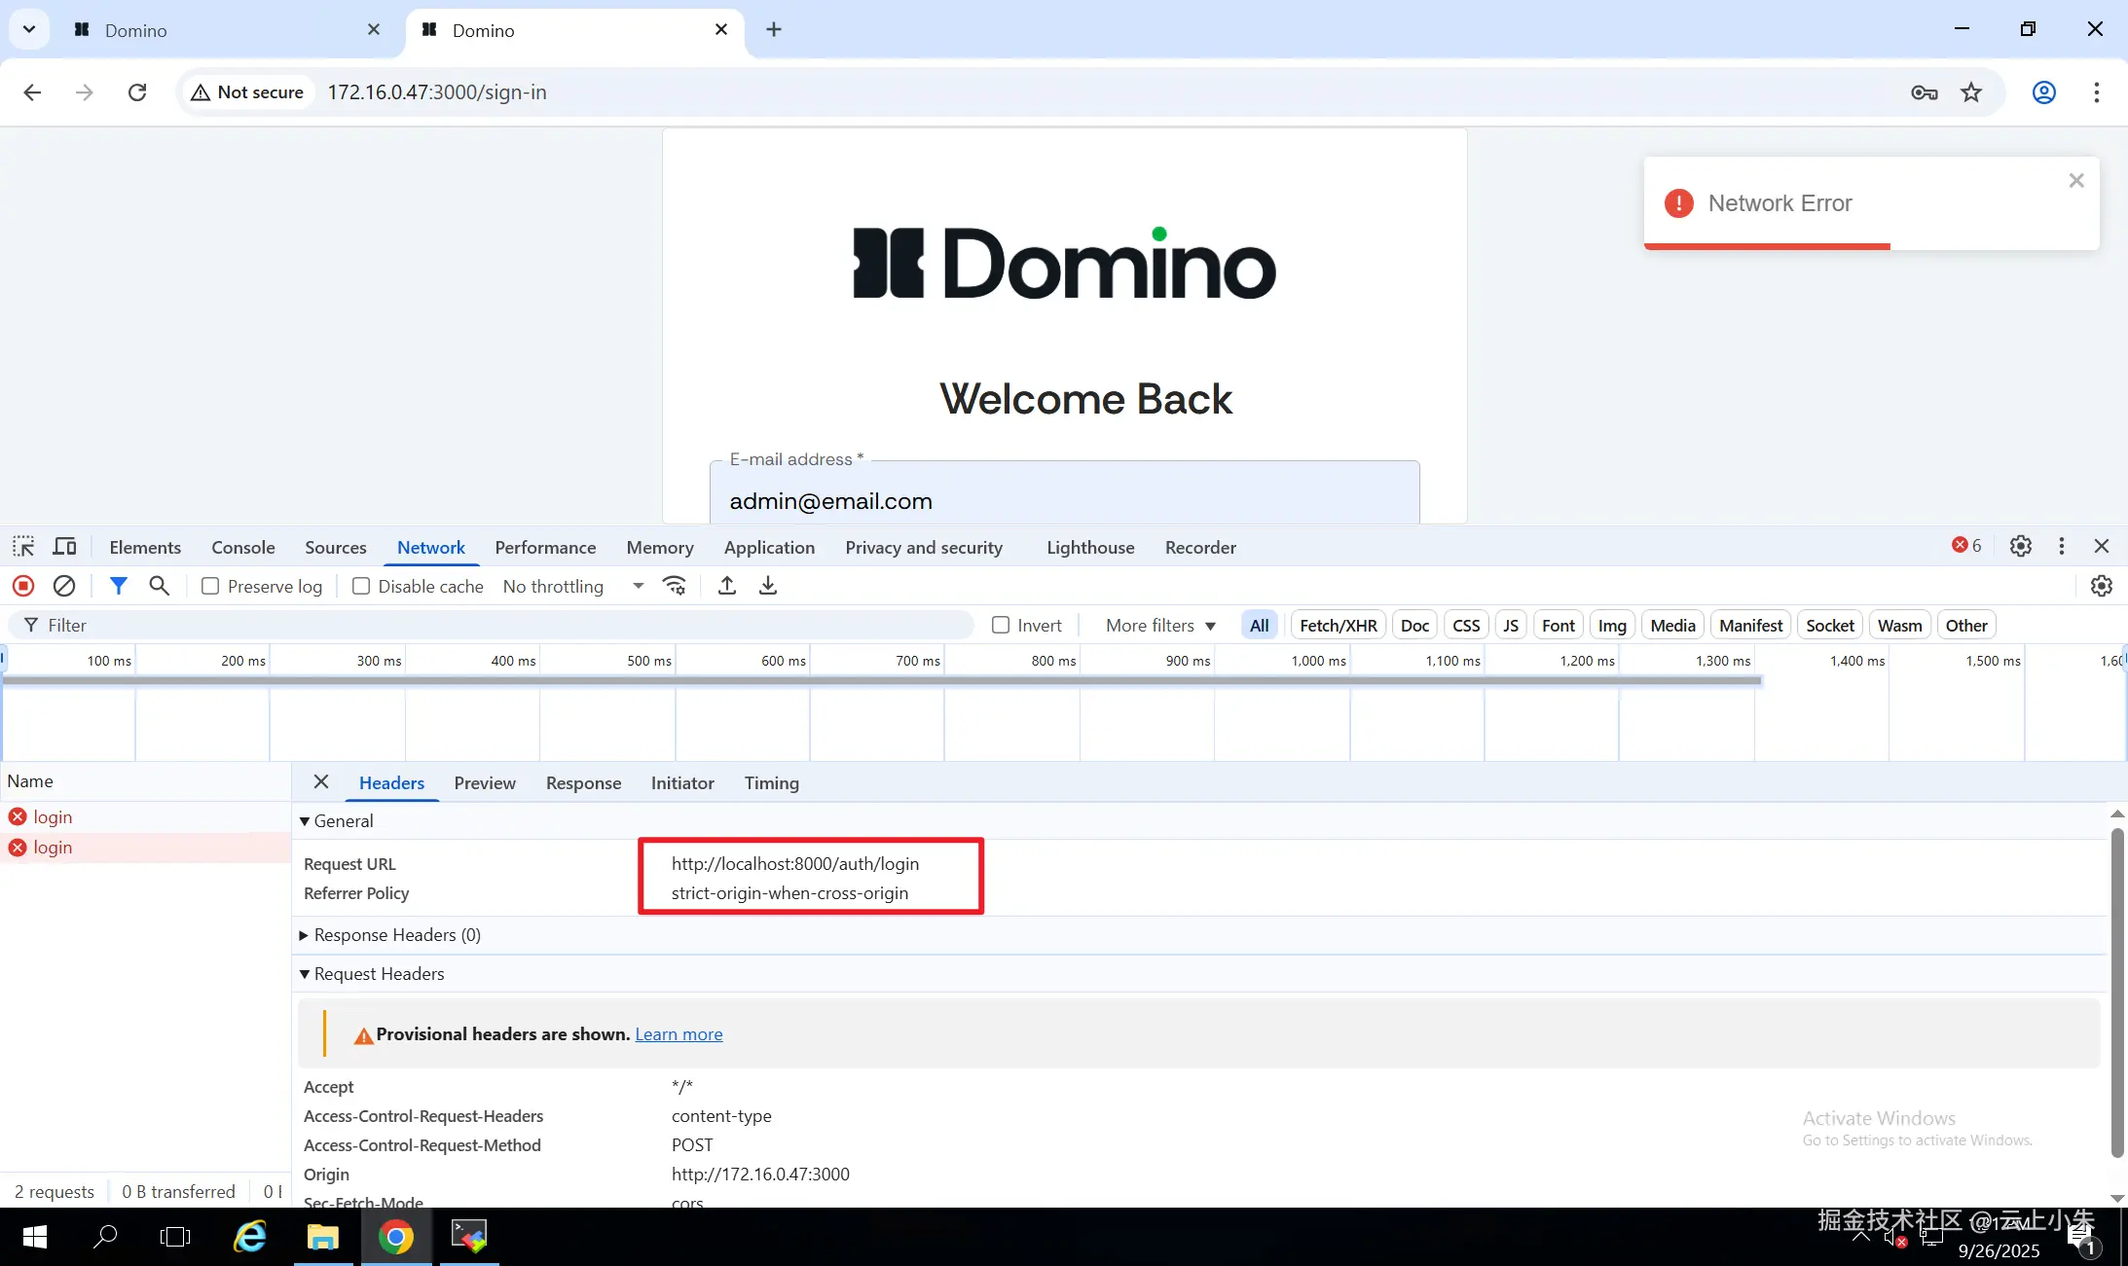Open the No throttling dropdown

click(572, 586)
